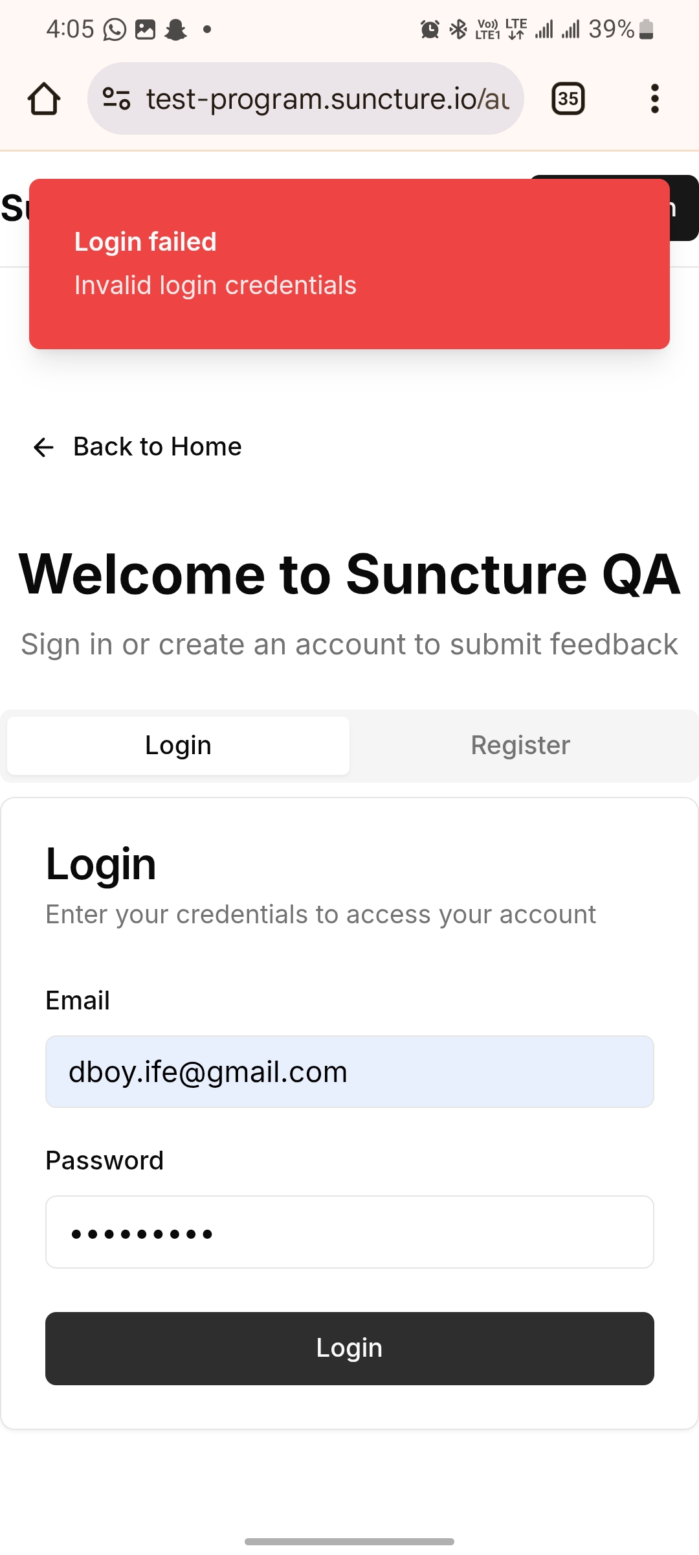Tap the Login failed error toast

[349, 264]
